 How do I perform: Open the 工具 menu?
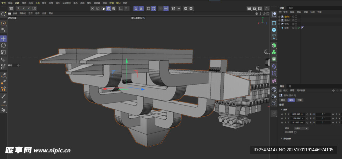(x=37, y=3)
